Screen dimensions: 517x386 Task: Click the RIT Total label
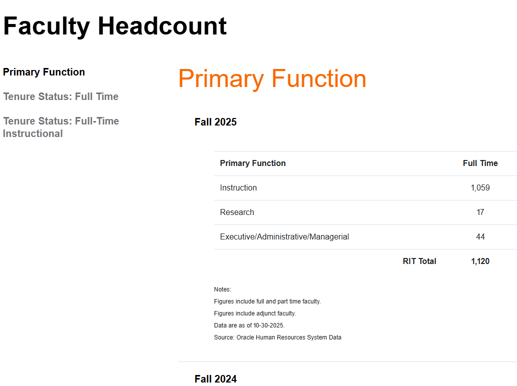tap(419, 261)
